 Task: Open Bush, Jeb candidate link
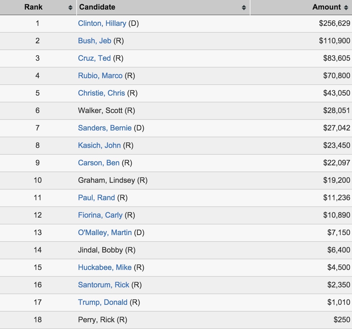pyautogui.click(x=95, y=41)
